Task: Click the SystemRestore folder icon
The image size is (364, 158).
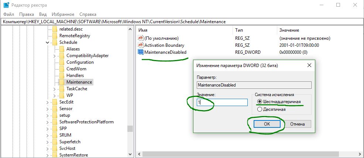Action: point(55,155)
